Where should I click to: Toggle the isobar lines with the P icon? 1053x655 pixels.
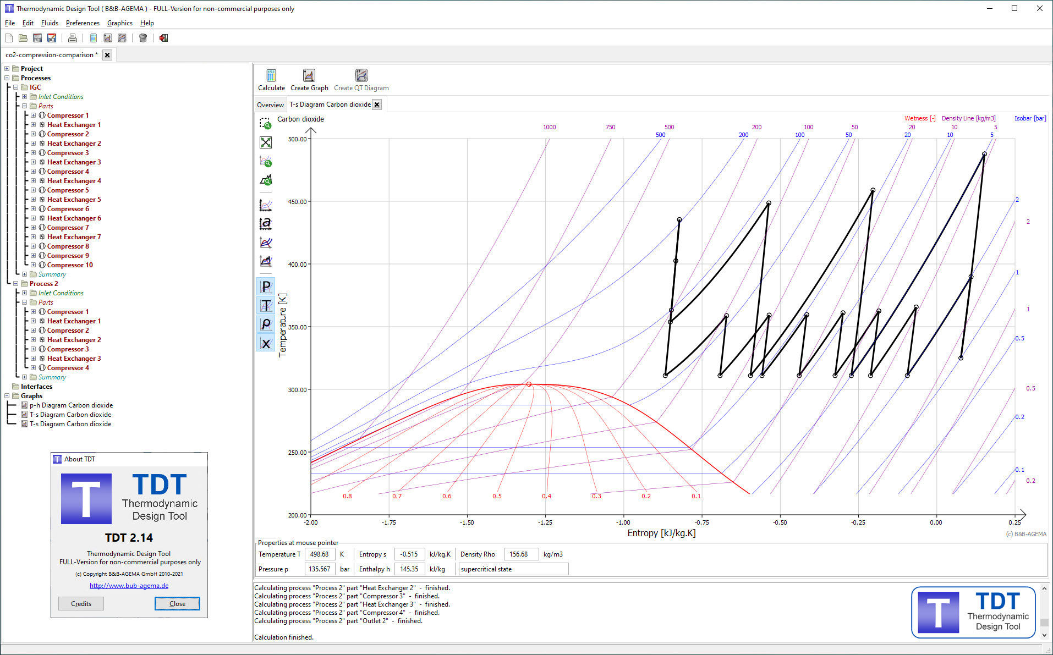(x=266, y=287)
